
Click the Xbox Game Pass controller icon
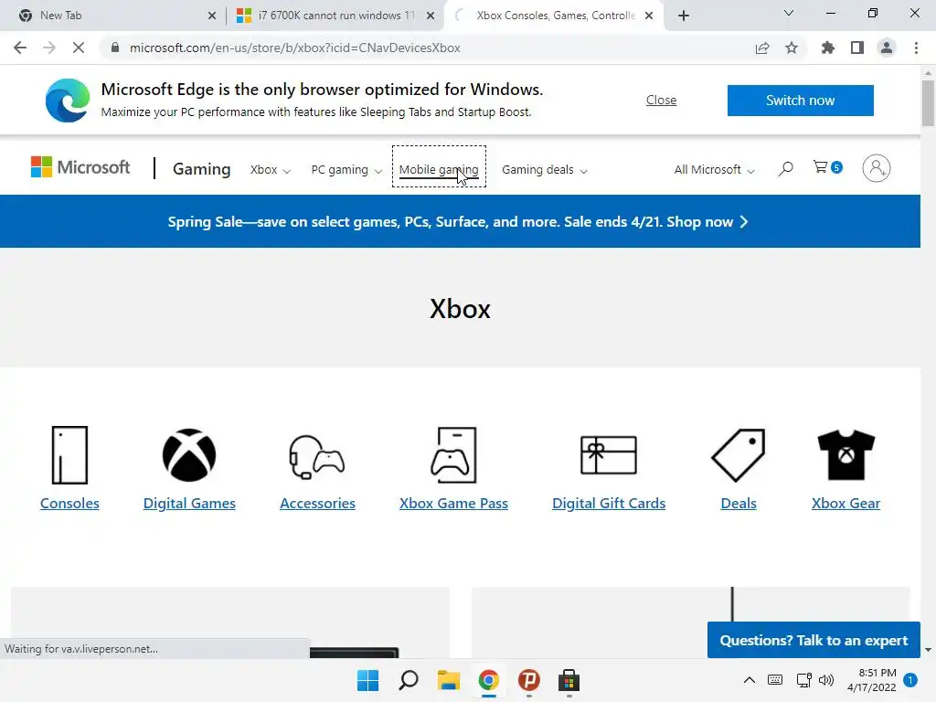click(453, 455)
